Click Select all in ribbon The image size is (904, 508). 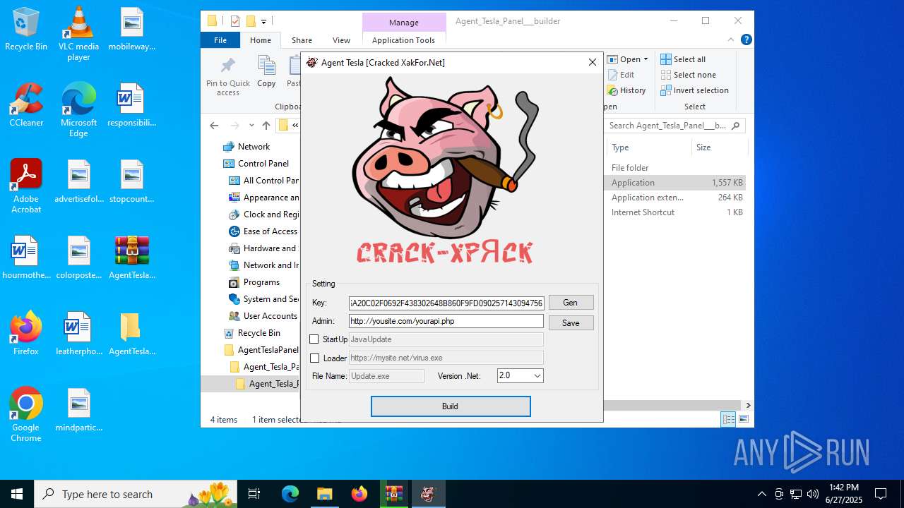(683, 59)
